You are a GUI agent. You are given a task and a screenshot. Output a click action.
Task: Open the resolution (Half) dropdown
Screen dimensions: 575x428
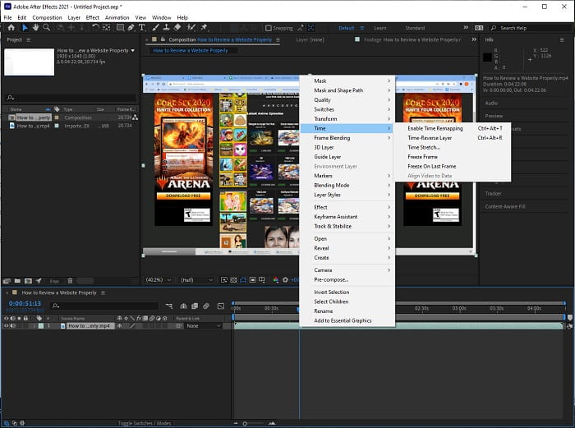[196, 280]
